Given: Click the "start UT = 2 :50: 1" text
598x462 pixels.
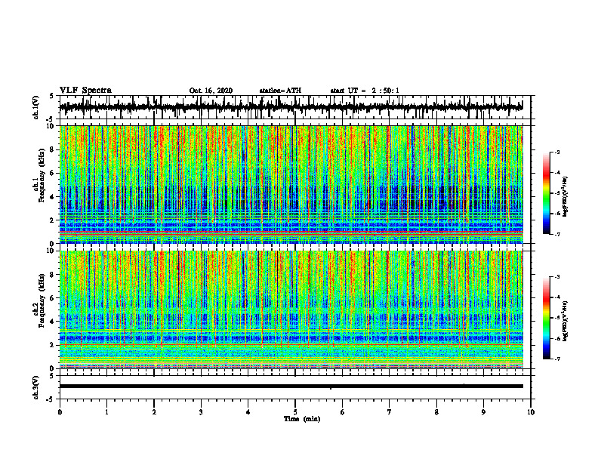Looking at the screenshot, I should 365,91.
